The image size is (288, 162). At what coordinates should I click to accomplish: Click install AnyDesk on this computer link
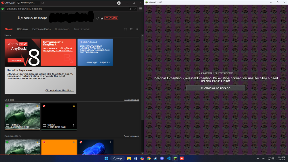[58, 49]
